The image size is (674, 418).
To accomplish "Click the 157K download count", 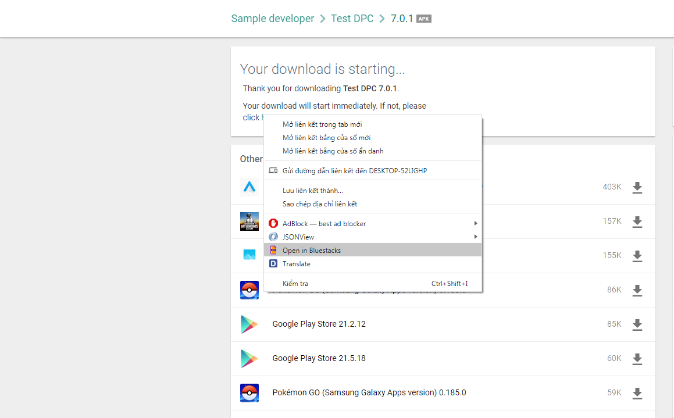I will pyautogui.click(x=612, y=221).
